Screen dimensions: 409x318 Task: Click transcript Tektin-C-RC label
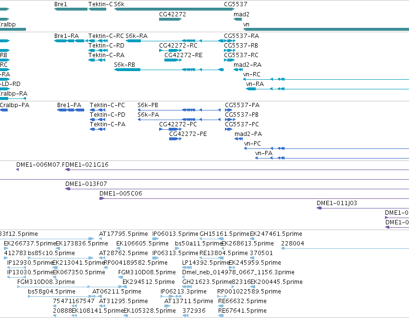coord(106,36)
